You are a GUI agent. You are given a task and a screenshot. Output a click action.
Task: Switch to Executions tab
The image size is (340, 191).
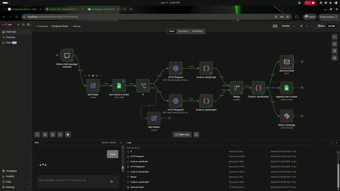click(183, 31)
